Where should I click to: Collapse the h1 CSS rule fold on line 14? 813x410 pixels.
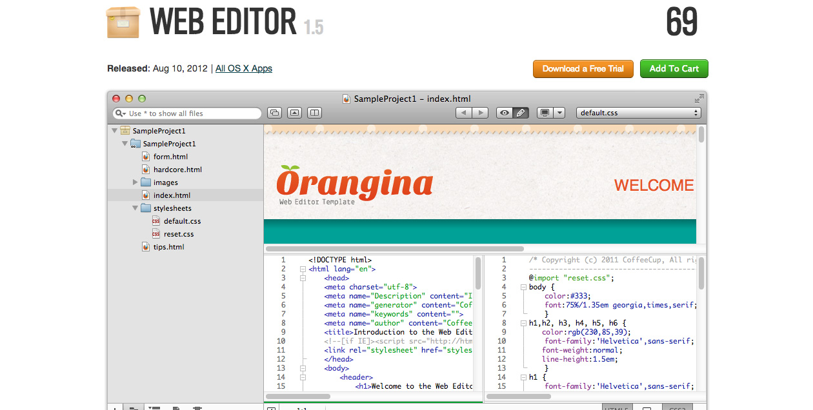[523, 378]
